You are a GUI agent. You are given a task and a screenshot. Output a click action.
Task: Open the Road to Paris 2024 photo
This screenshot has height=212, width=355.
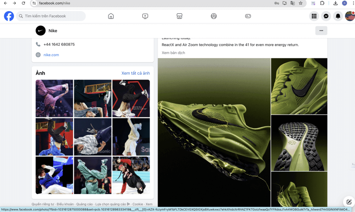(x=93, y=98)
